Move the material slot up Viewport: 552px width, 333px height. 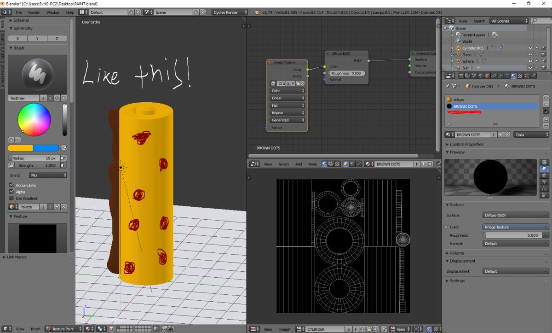click(546, 119)
